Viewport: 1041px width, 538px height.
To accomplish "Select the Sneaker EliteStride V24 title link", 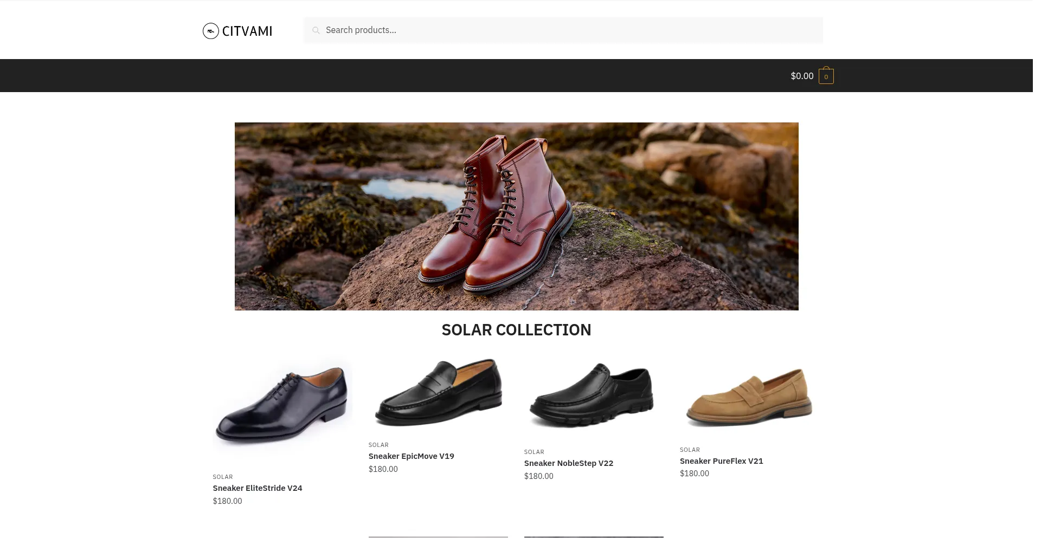I will point(258,488).
